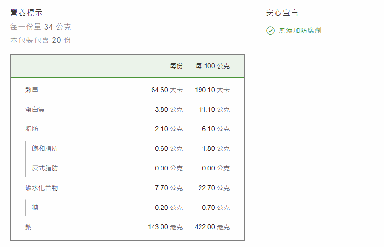This screenshot has height=247, width=384.
Task: Click the 碳水化合物 row label
Action: click(x=42, y=188)
